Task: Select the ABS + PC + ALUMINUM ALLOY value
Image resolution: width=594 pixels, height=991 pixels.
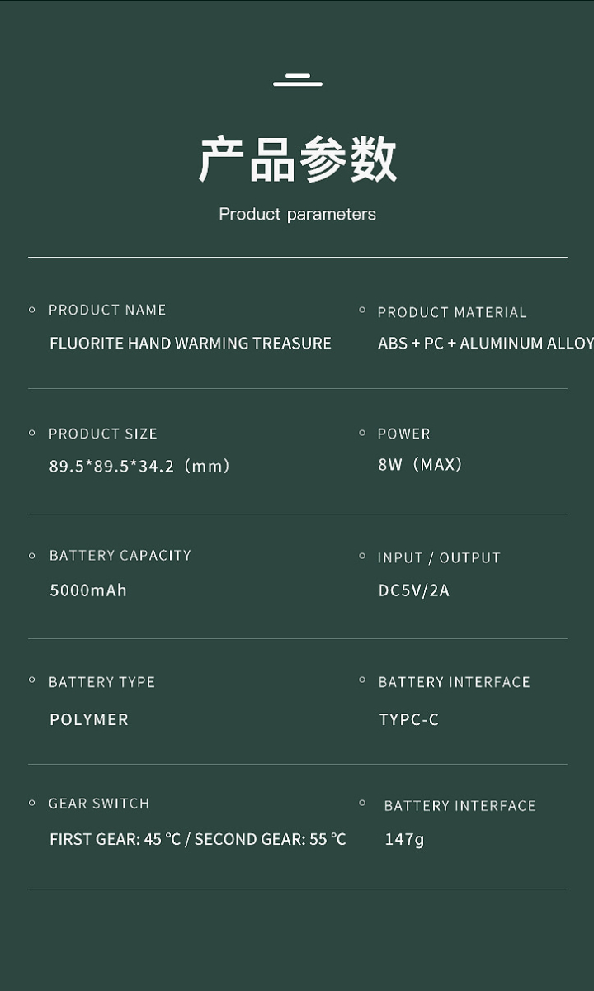Action: 485,344
